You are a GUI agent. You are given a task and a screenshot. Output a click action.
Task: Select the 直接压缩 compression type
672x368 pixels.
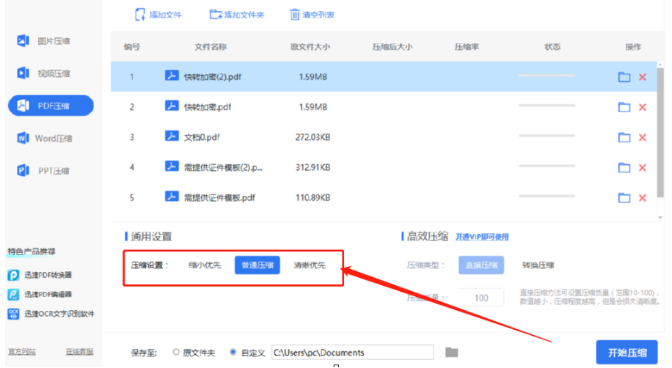click(x=481, y=265)
